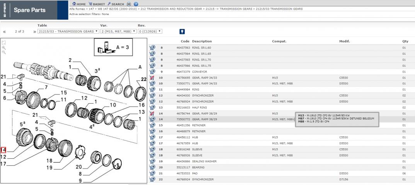This screenshot has width=415, height=185.
Task: Go to next table with right double-arrow
Action: pos(34,32)
